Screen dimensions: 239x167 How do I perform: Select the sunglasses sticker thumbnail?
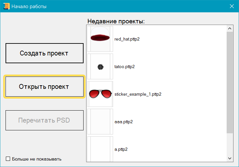point(100,94)
